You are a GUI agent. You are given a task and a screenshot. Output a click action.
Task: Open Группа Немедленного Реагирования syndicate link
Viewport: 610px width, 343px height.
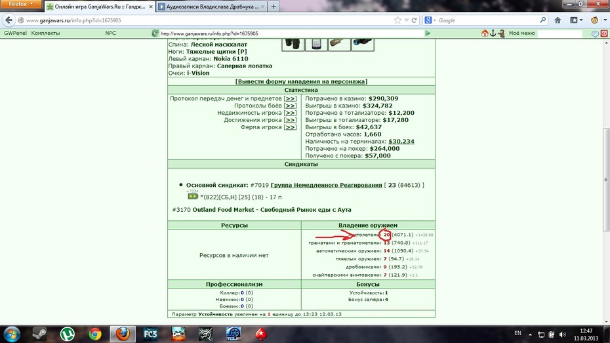click(326, 185)
